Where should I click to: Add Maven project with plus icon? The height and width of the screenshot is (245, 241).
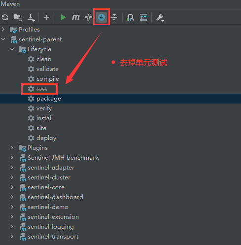tap(47, 17)
